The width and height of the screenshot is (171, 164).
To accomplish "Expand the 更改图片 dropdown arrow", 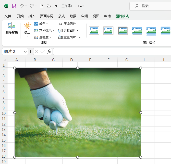I will tap(78, 31).
